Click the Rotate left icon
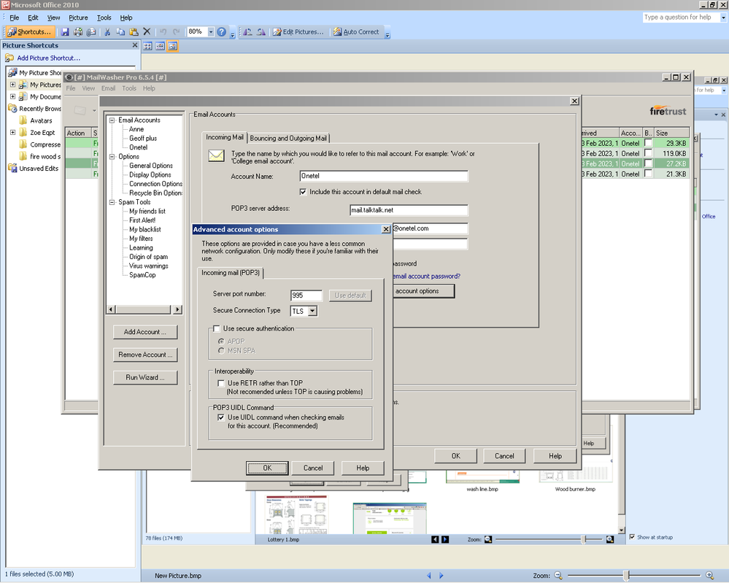The image size is (729, 583). coord(248,31)
